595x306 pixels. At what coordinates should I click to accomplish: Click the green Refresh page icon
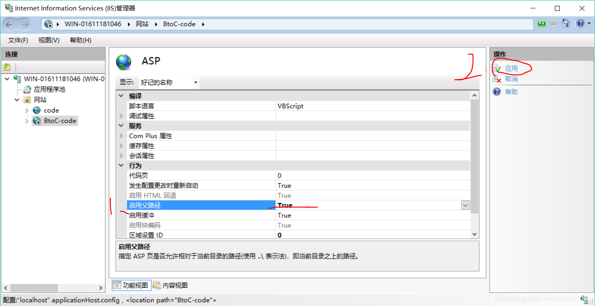[542, 23]
